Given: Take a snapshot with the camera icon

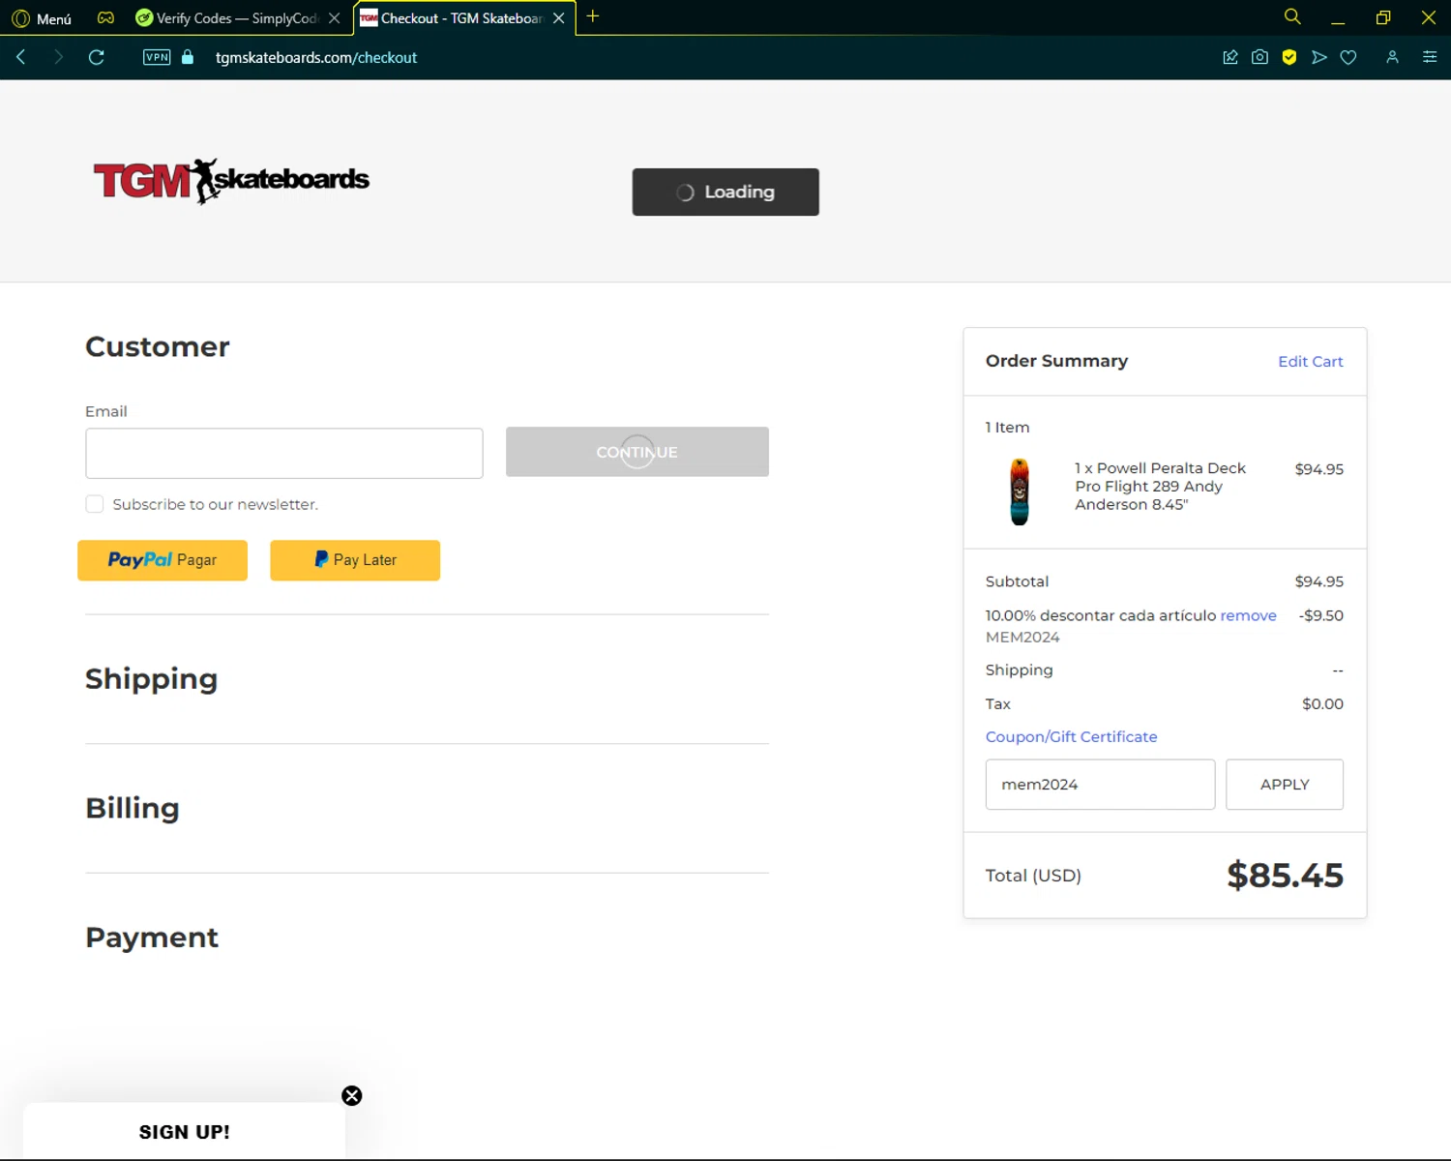Looking at the screenshot, I should click(1259, 57).
